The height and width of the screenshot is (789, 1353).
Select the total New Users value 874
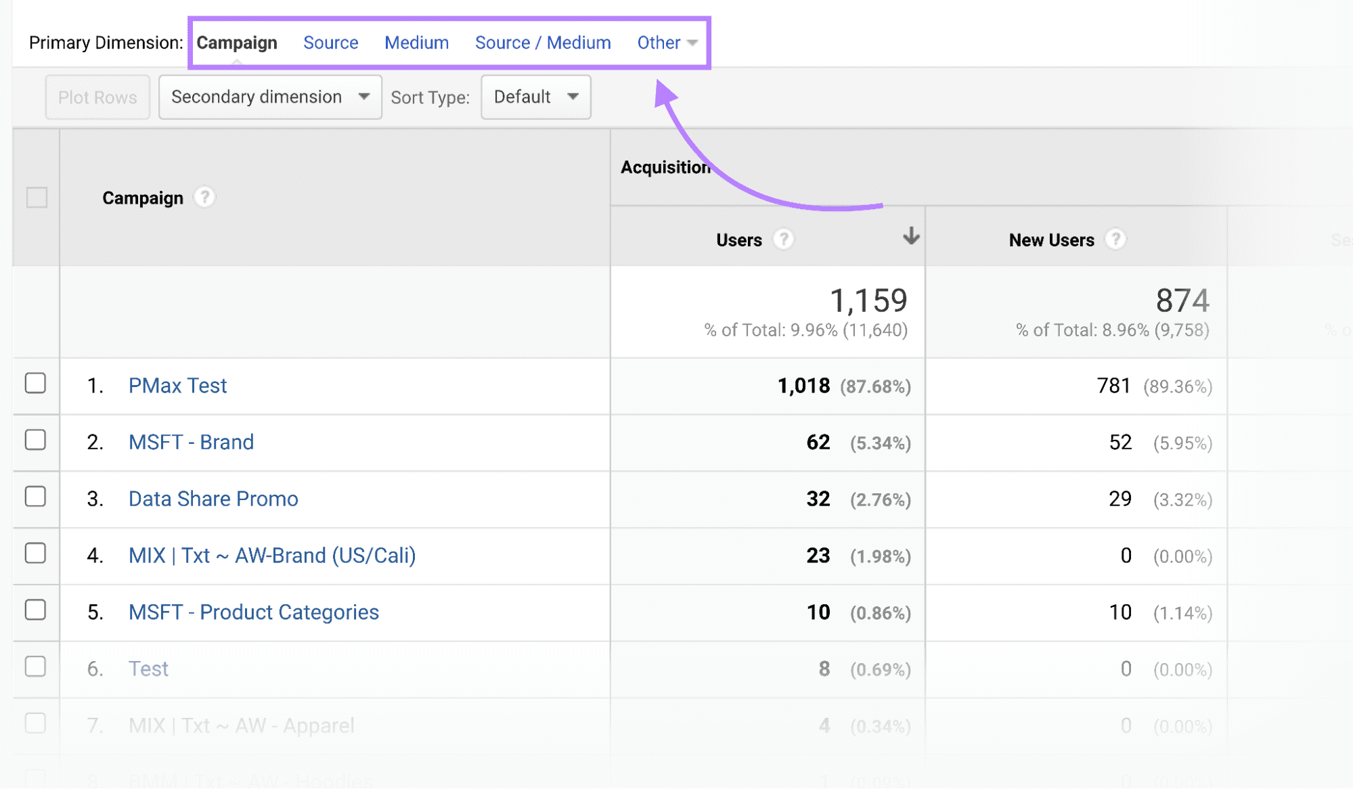click(x=1182, y=300)
